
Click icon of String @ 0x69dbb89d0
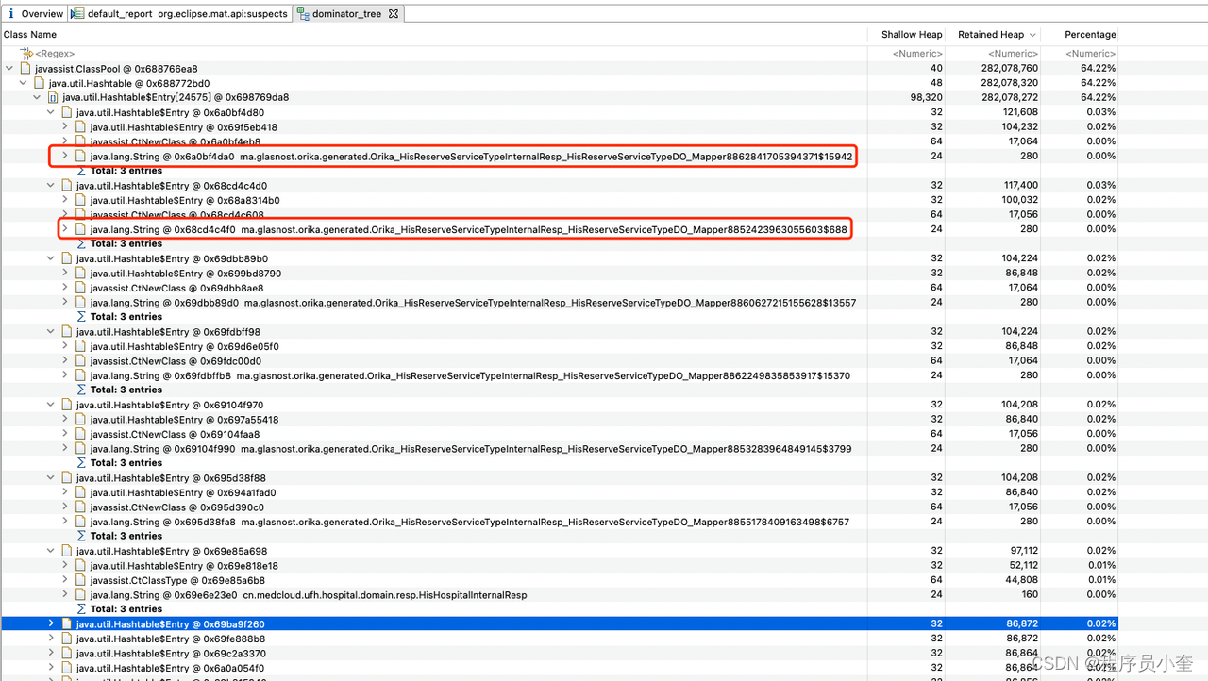pos(80,303)
